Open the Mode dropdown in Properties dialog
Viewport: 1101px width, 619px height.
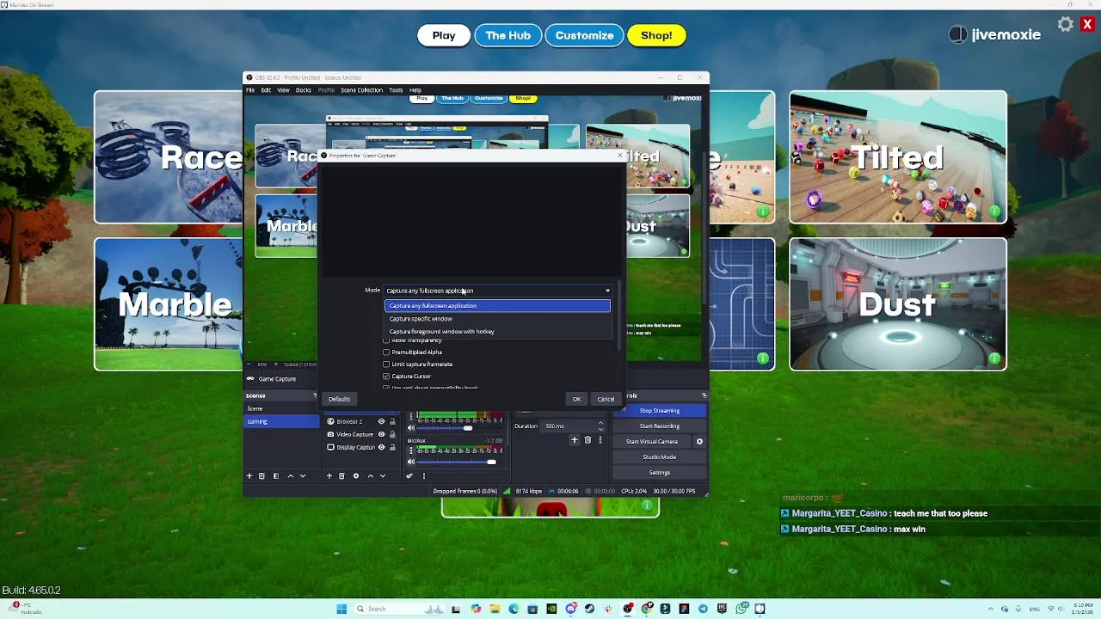coord(498,291)
